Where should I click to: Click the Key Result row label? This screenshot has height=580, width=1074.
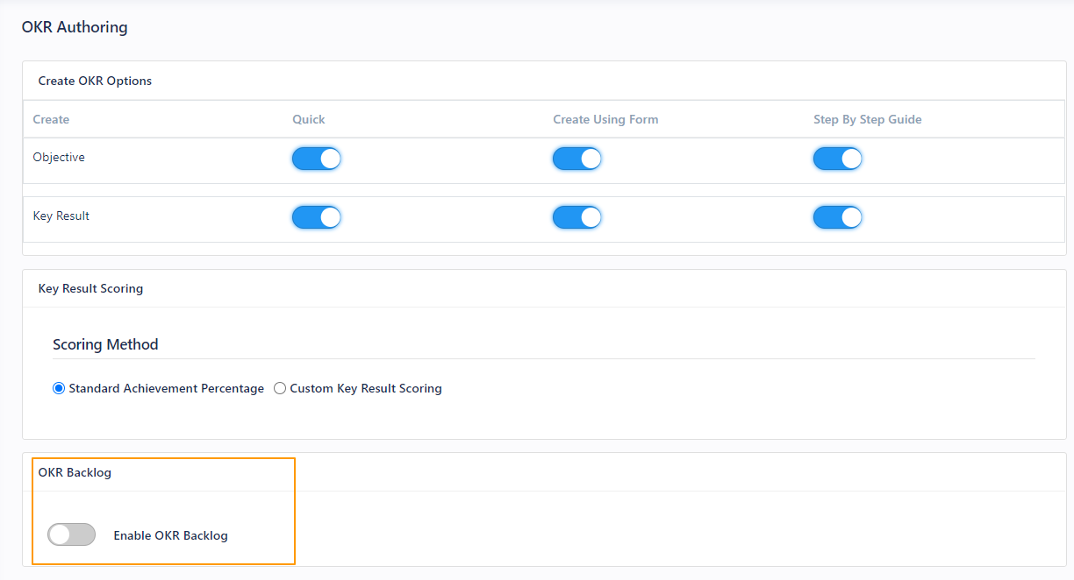pos(61,216)
